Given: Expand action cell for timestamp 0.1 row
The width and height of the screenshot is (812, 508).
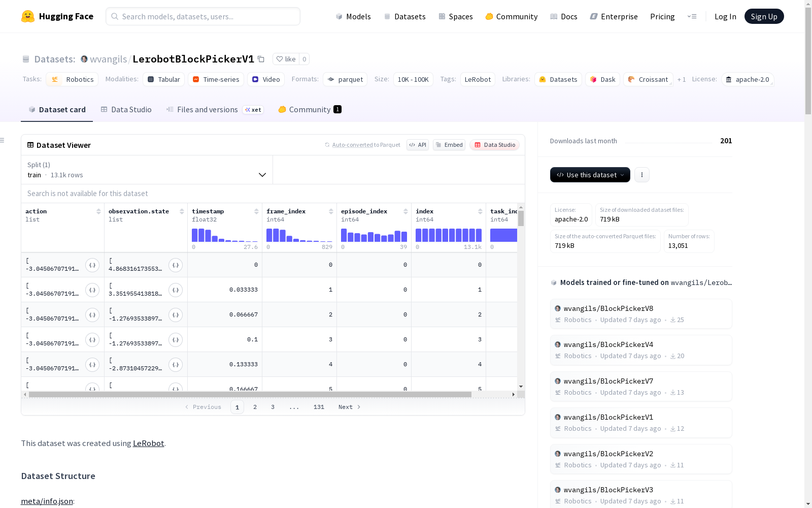Looking at the screenshot, I should click(92, 340).
